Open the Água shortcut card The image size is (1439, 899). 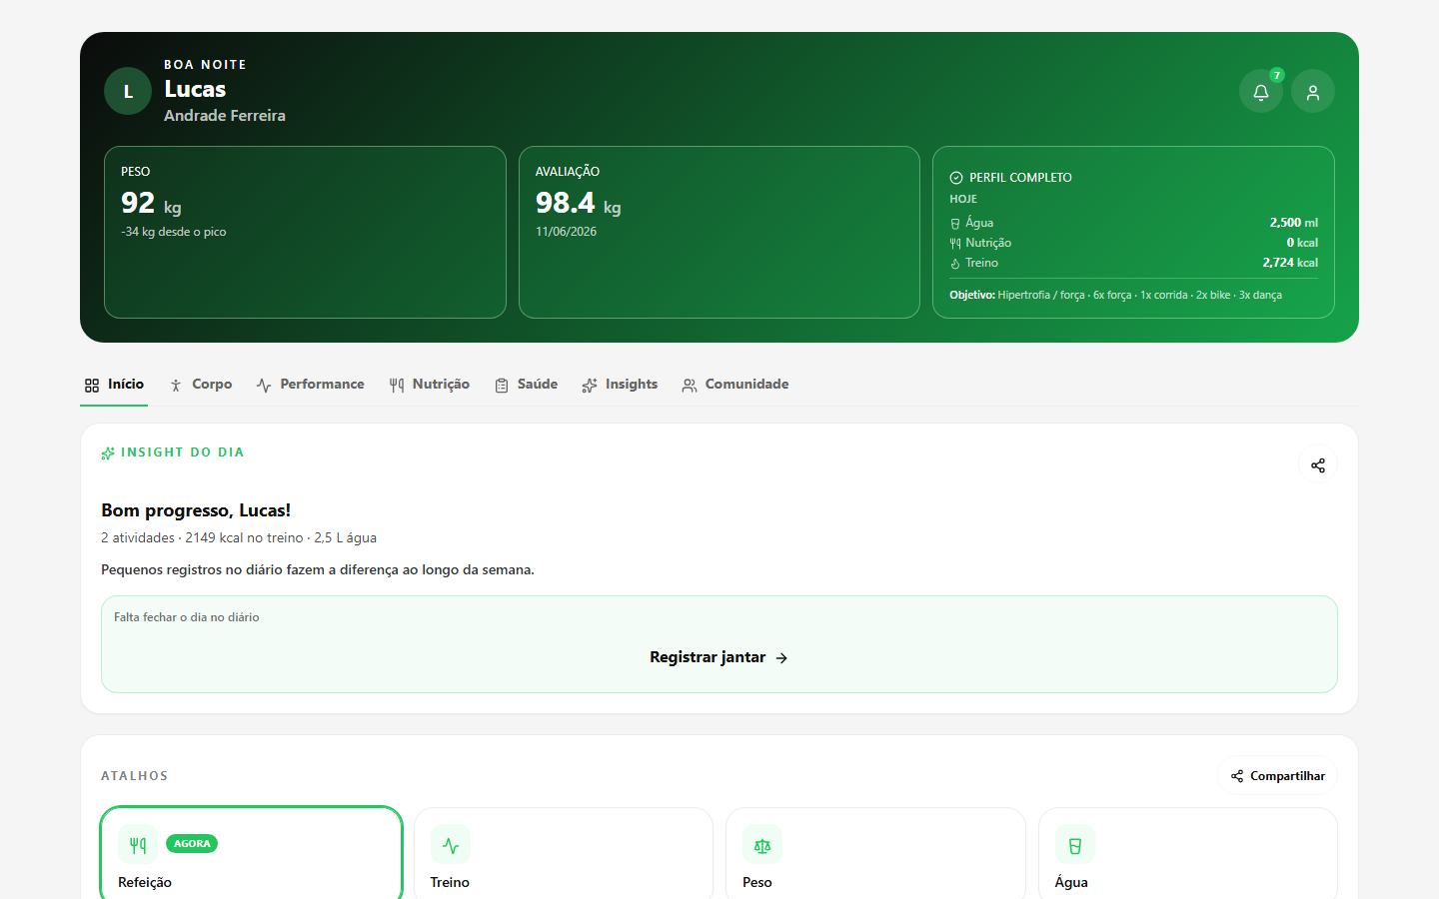coord(1188,853)
